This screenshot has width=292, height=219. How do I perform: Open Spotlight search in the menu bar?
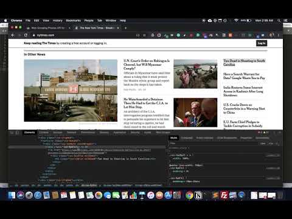tap(279, 21)
